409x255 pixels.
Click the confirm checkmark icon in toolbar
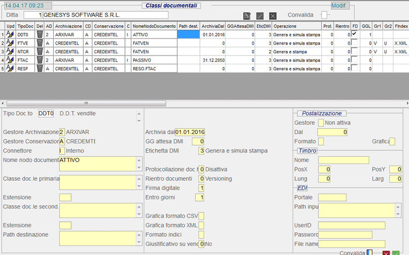(260, 16)
